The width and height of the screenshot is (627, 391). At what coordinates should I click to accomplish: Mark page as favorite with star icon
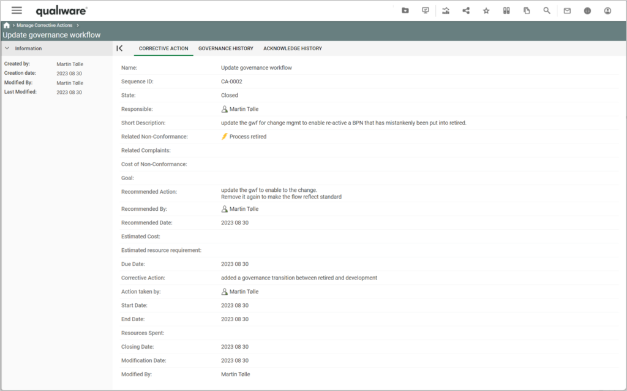click(x=486, y=10)
